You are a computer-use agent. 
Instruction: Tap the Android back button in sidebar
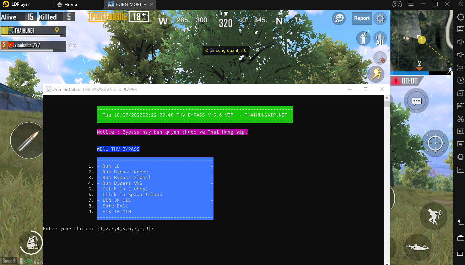(x=460, y=222)
